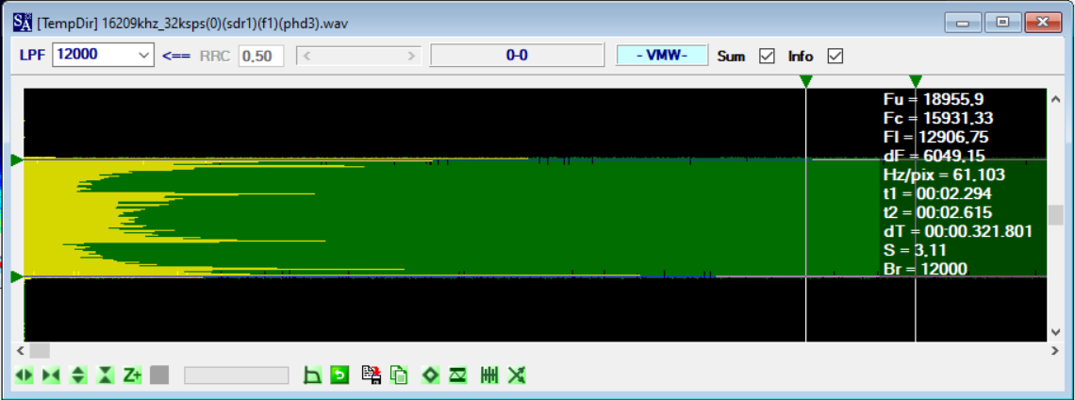1075x400 pixels.
Task: Click the horizontal scrollbar right arrow
Action: point(1055,350)
